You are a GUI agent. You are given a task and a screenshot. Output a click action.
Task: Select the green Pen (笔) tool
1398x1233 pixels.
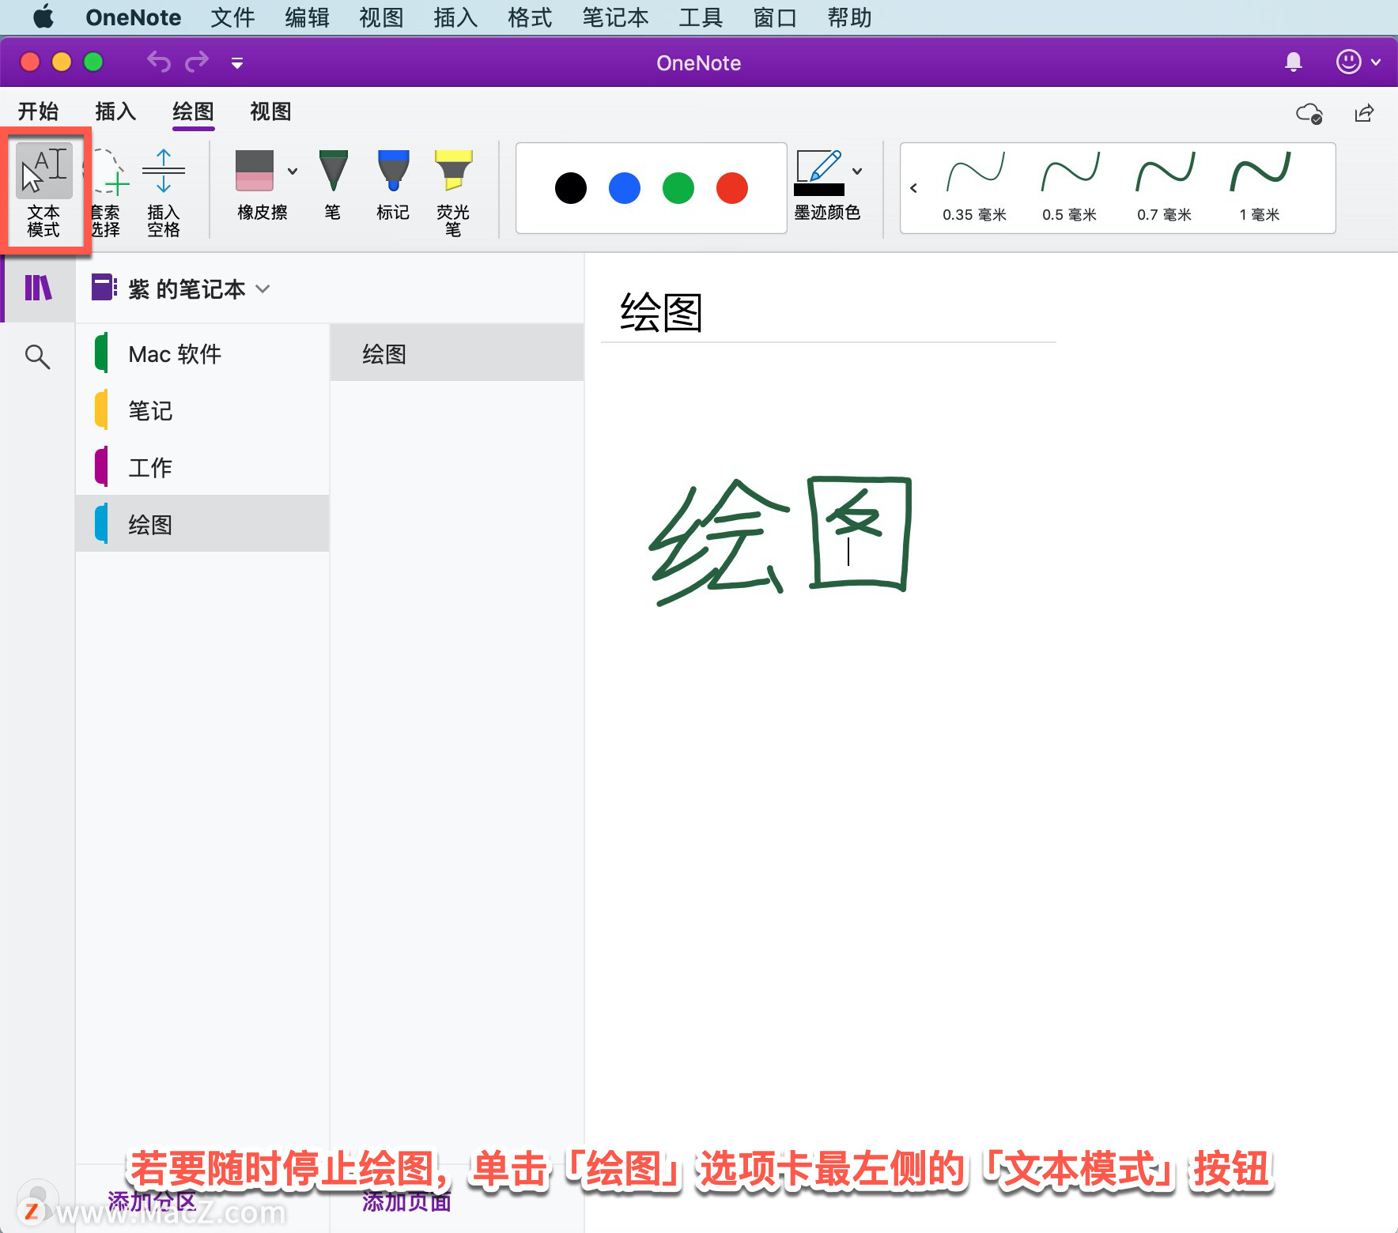[333, 185]
